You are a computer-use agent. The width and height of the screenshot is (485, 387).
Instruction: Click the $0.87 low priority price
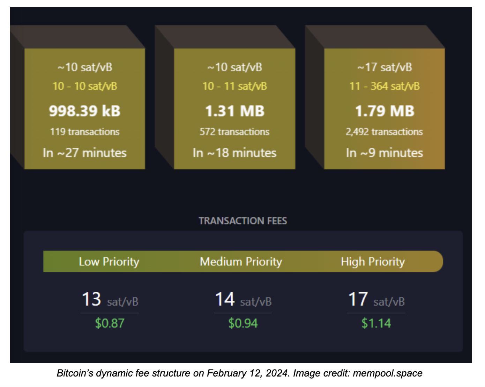pos(109,323)
